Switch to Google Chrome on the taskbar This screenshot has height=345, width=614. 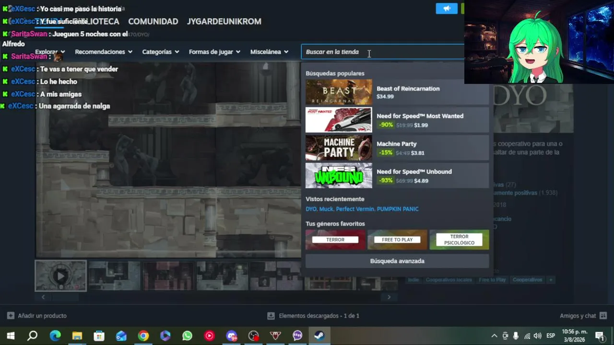[143, 336]
